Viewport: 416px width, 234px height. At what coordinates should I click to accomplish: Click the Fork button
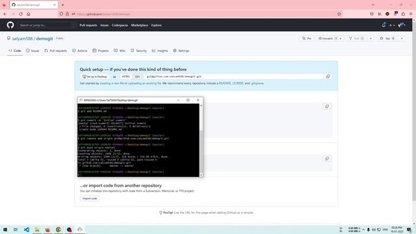(356, 38)
